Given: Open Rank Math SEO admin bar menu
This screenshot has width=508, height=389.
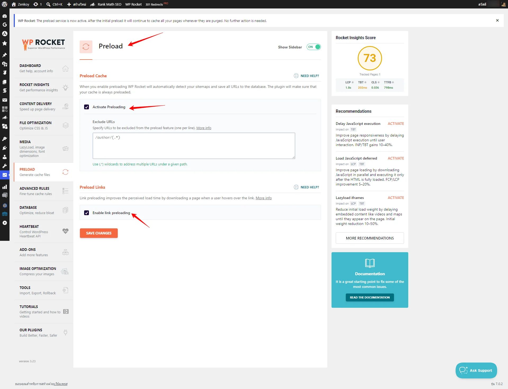Looking at the screenshot, I should click(x=106, y=4).
